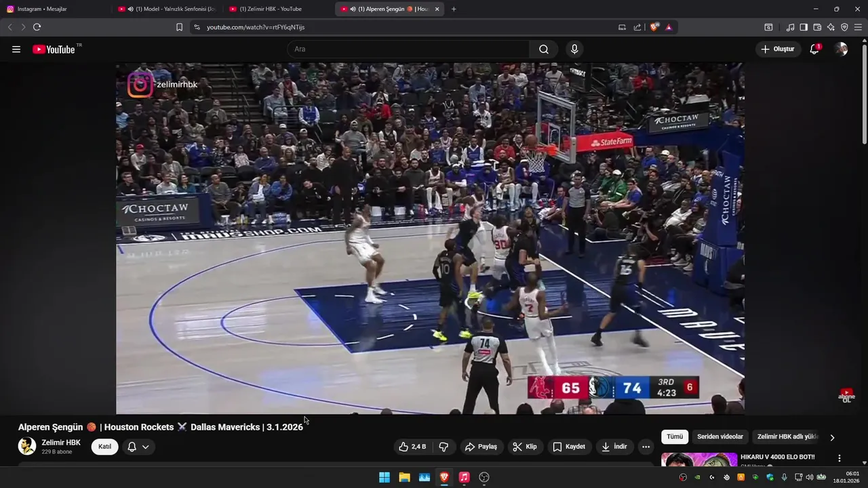Install app via address bar icon
This screenshot has width=868, height=488.
(x=622, y=27)
